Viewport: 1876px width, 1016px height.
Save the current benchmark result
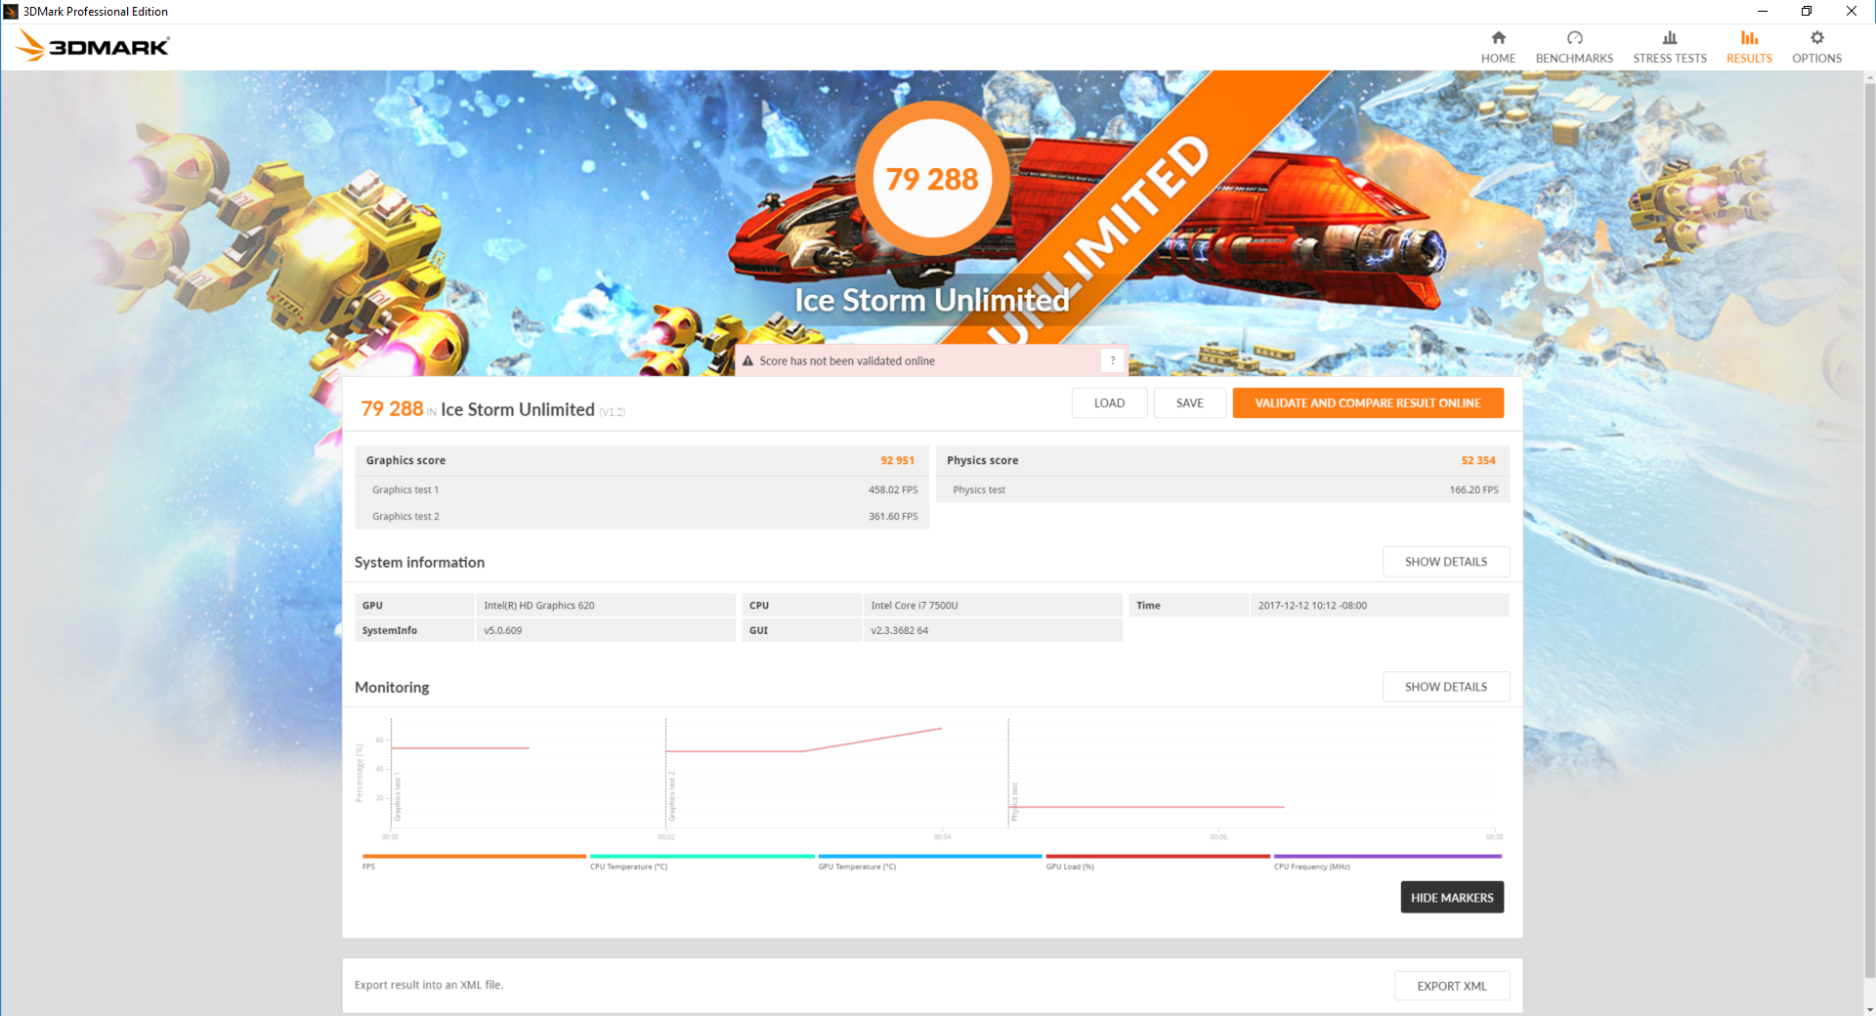[x=1189, y=403]
